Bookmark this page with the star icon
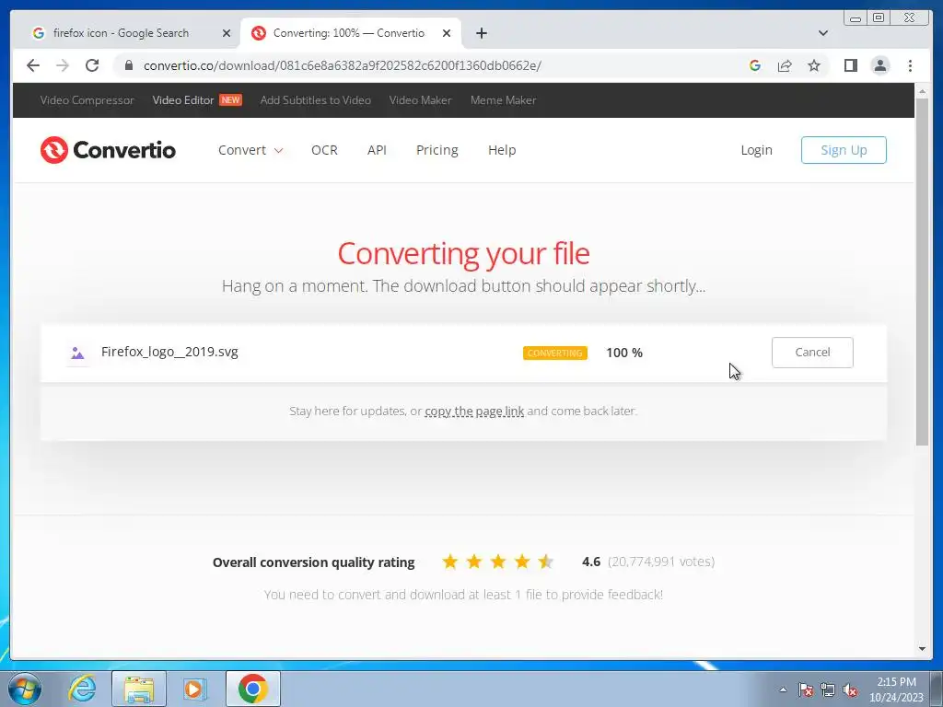This screenshot has height=707, width=943. 814,65
